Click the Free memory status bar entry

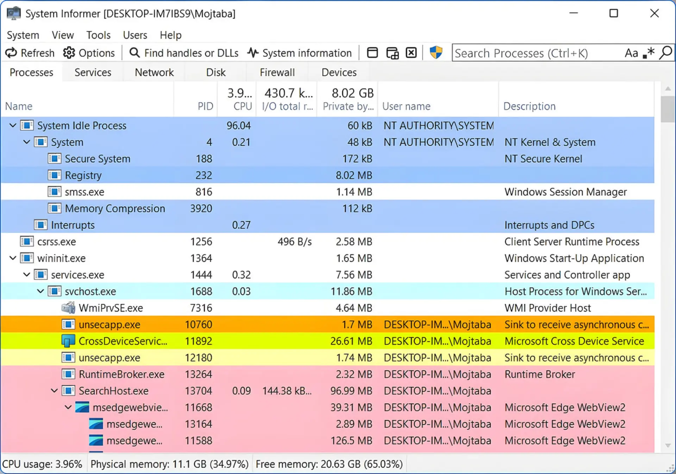click(x=329, y=464)
